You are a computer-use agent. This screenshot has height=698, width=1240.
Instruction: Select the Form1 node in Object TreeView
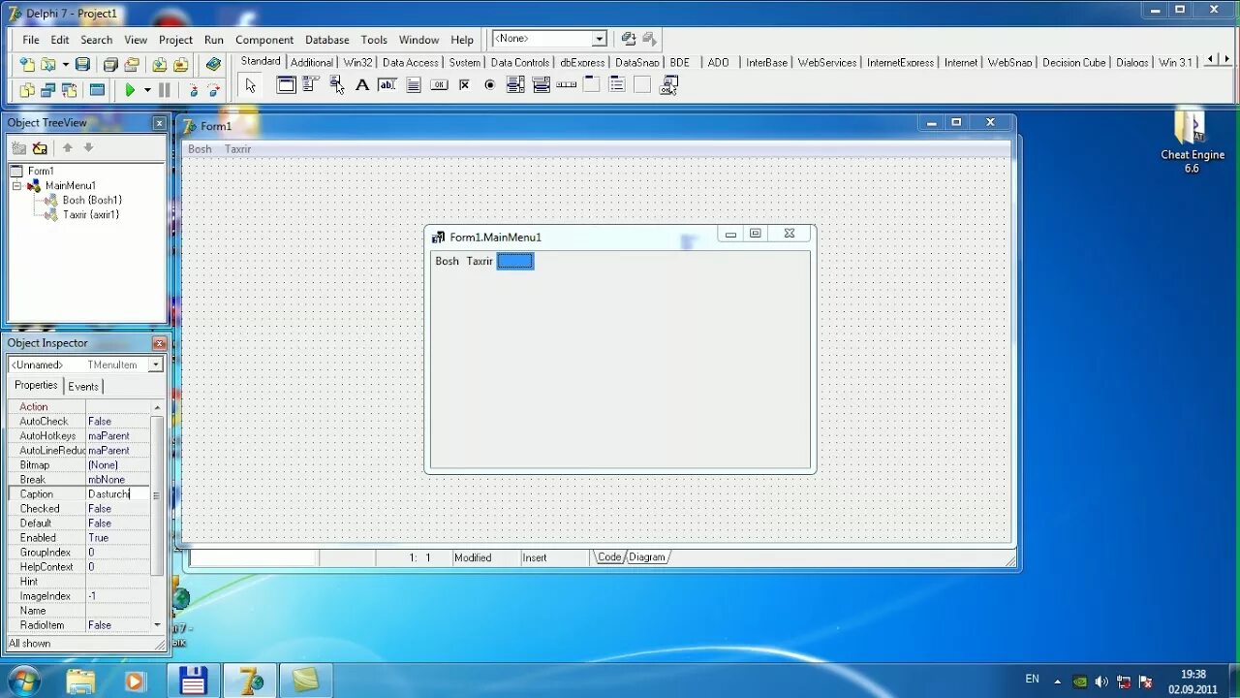[41, 171]
